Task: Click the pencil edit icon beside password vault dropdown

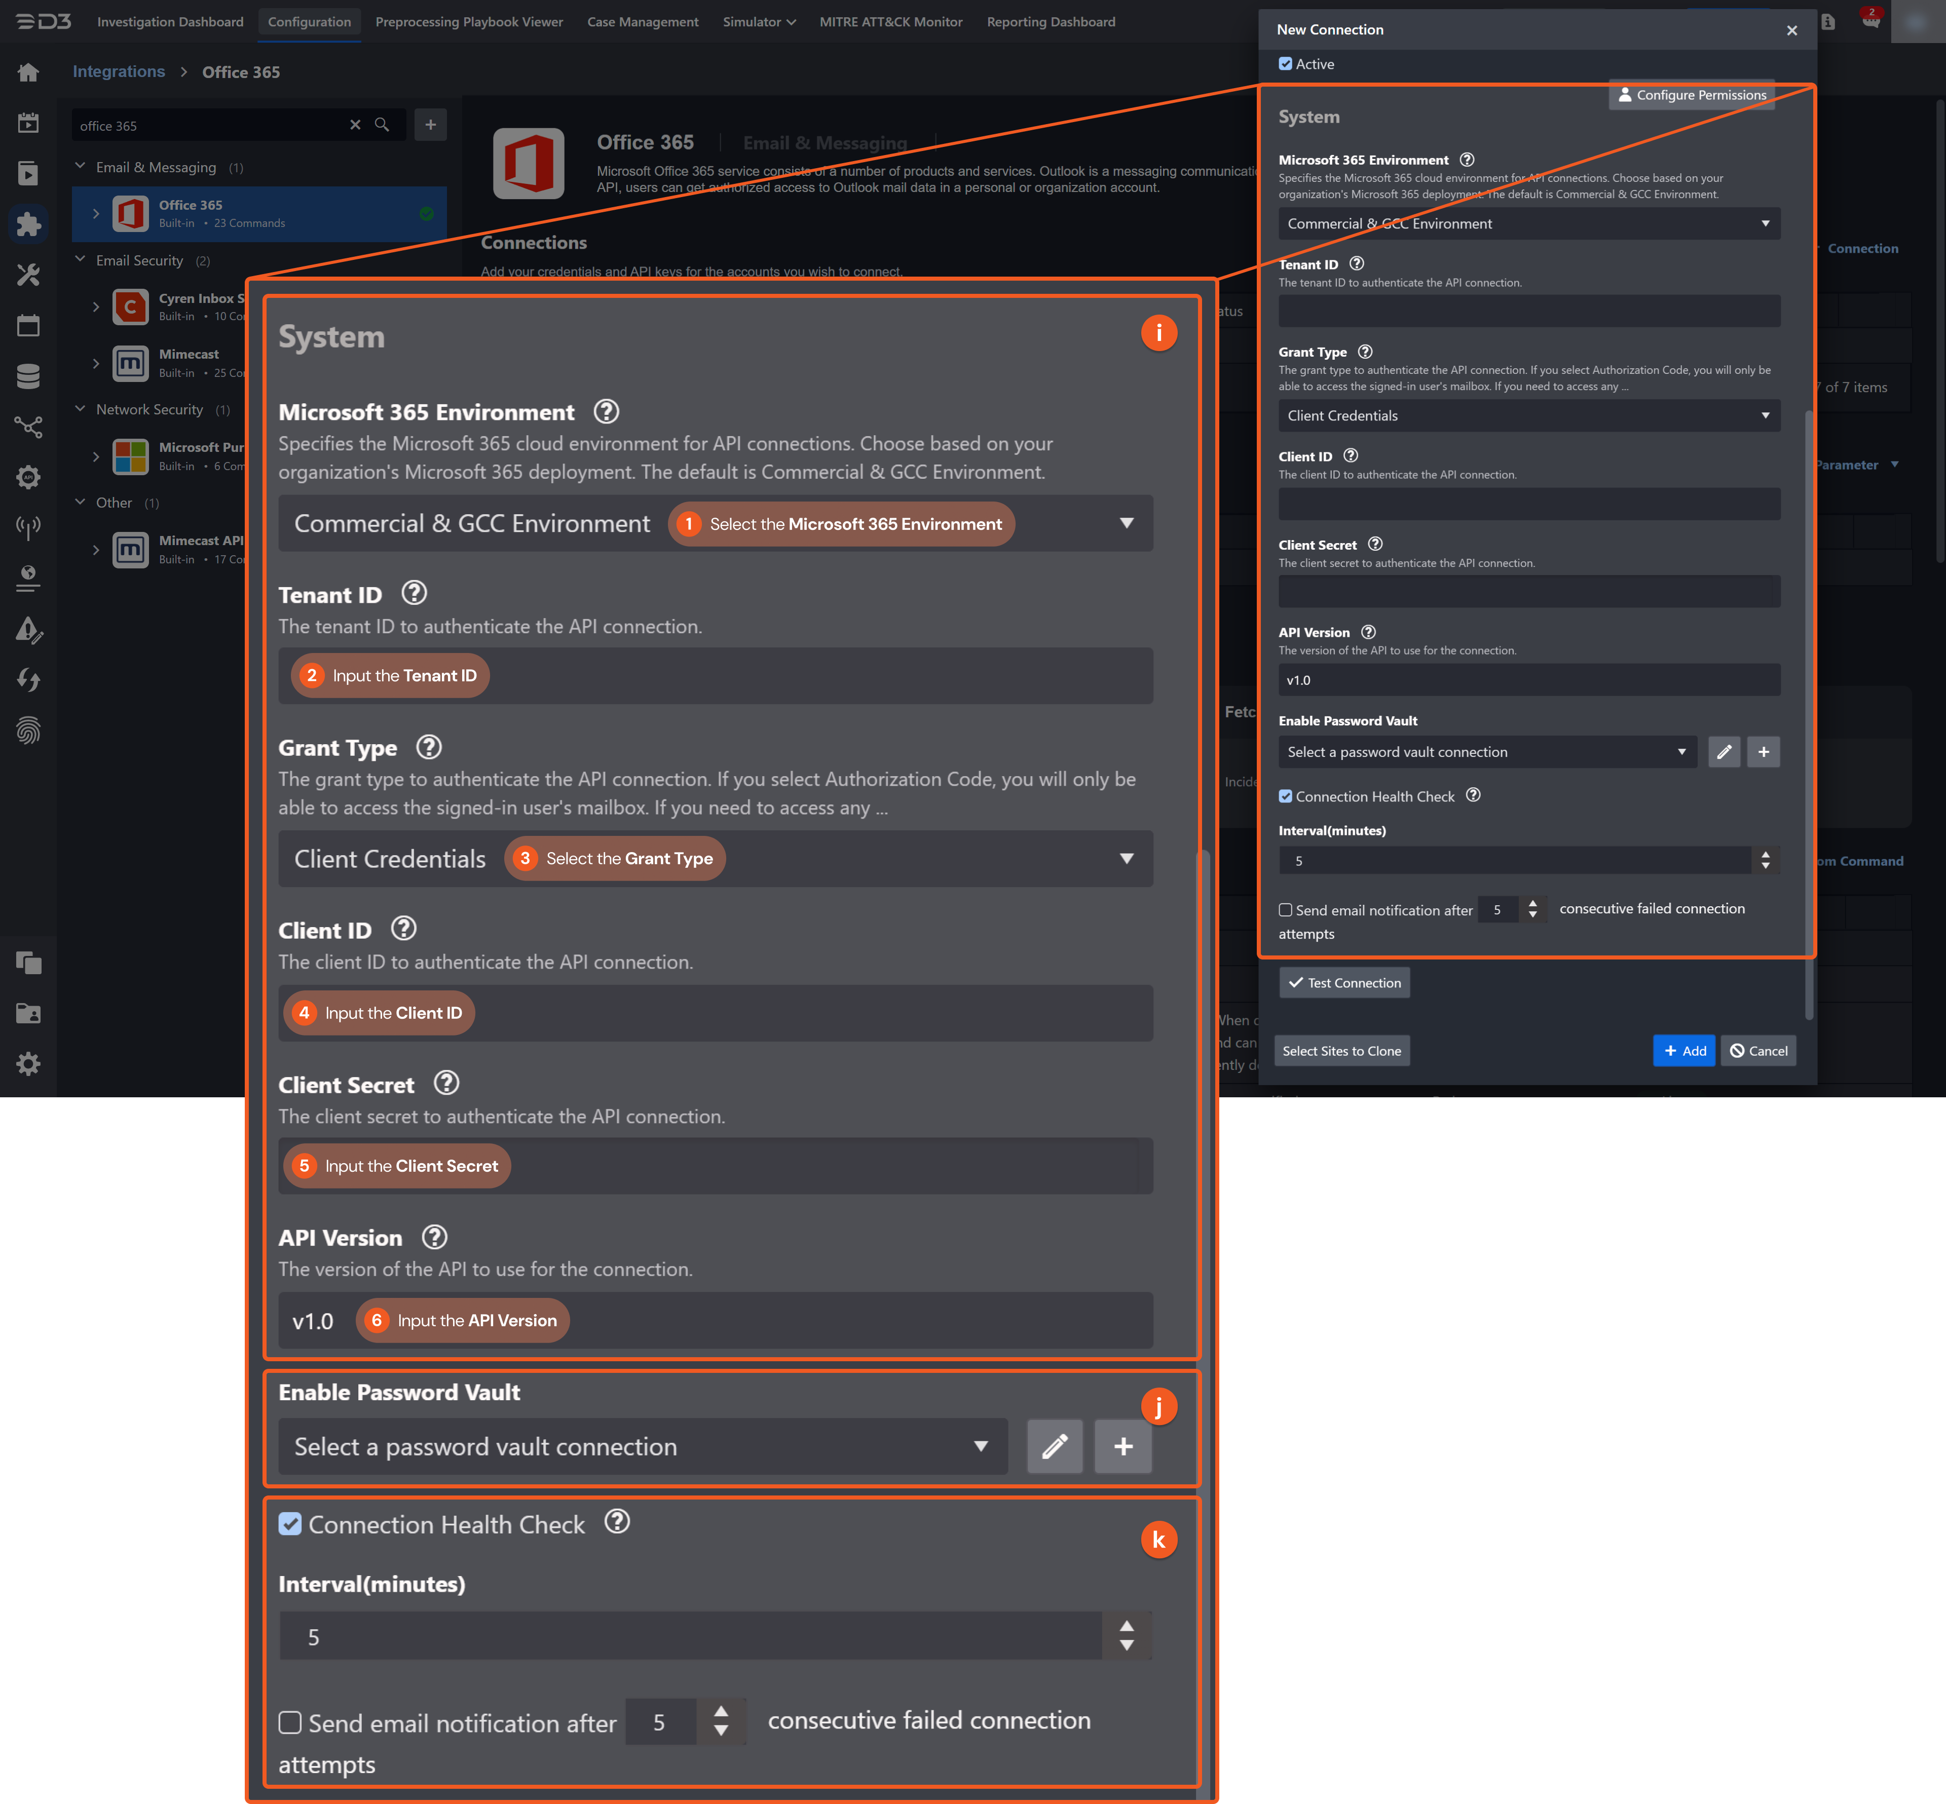Action: [1055, 1447]
